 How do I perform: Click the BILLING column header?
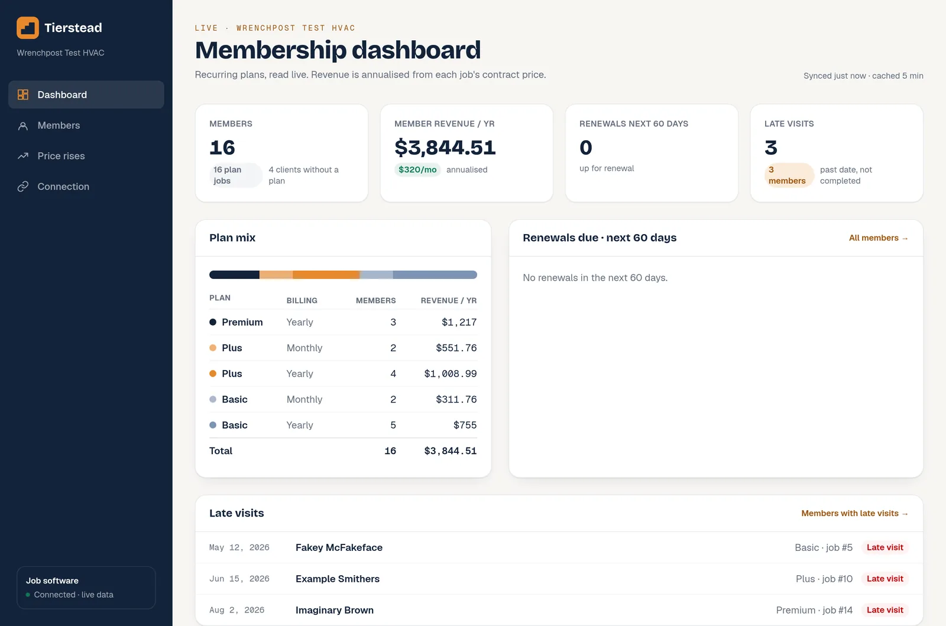(x=302, y=300)
